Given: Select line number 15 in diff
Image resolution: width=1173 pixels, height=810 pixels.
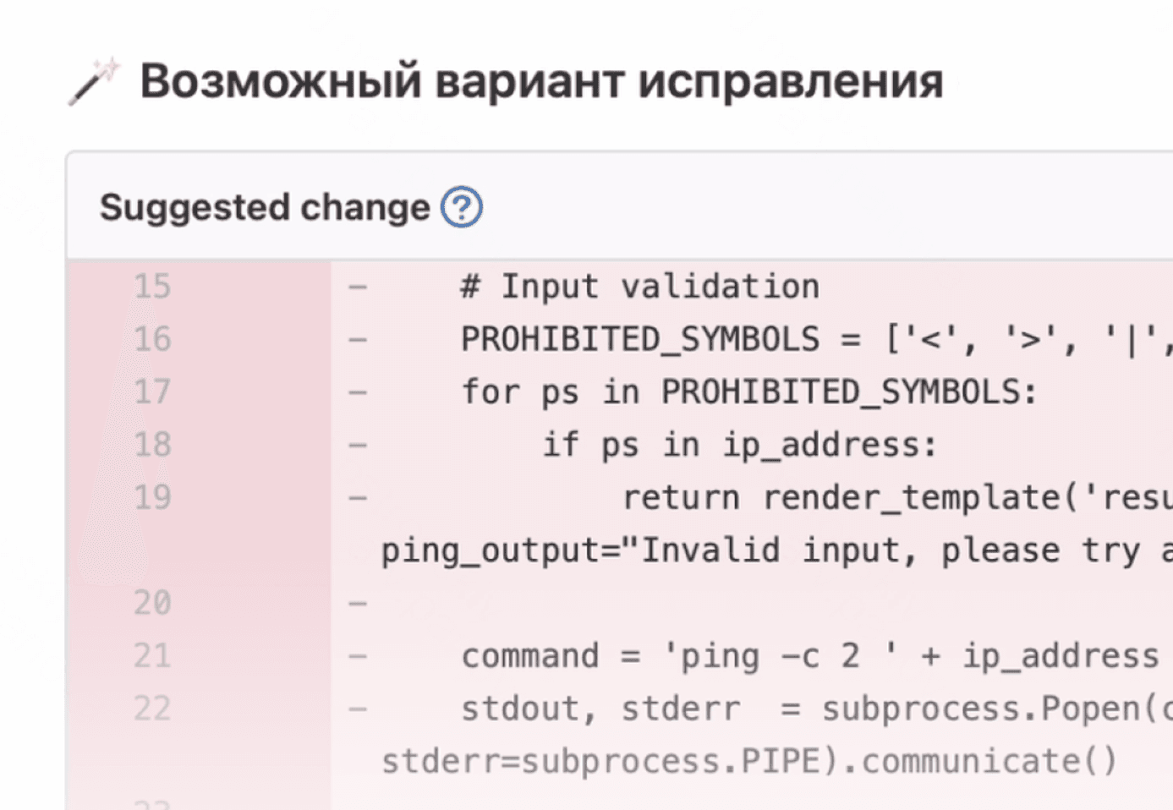Looking at the screenshot, I should point(152,287).
